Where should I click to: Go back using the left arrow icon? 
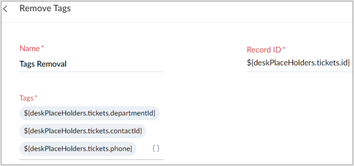5,9
